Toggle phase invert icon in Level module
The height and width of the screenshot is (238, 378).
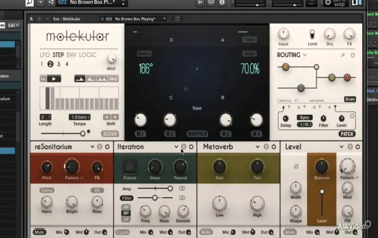point(296,166)
